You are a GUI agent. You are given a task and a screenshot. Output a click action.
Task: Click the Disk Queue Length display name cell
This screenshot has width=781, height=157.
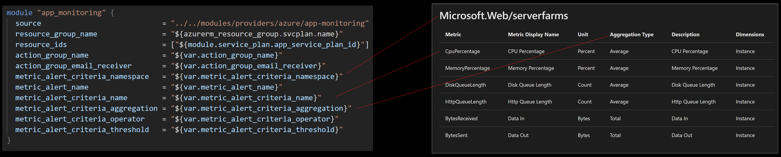click(530, 85)
